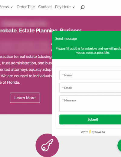Image resolution: width=121 pixels, height=157 pixels.
Task: Expand the Pay Here dropdown arrow
Action: pos(74,7)
